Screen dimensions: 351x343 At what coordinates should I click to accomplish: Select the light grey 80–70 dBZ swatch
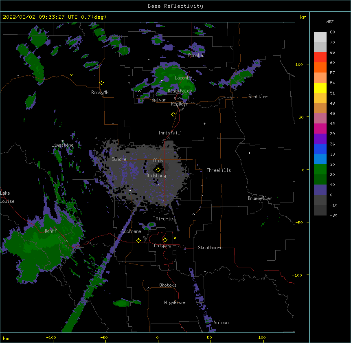[320, 37]
